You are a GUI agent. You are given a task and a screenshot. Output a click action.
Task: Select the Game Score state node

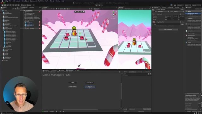tap(73, 87)
